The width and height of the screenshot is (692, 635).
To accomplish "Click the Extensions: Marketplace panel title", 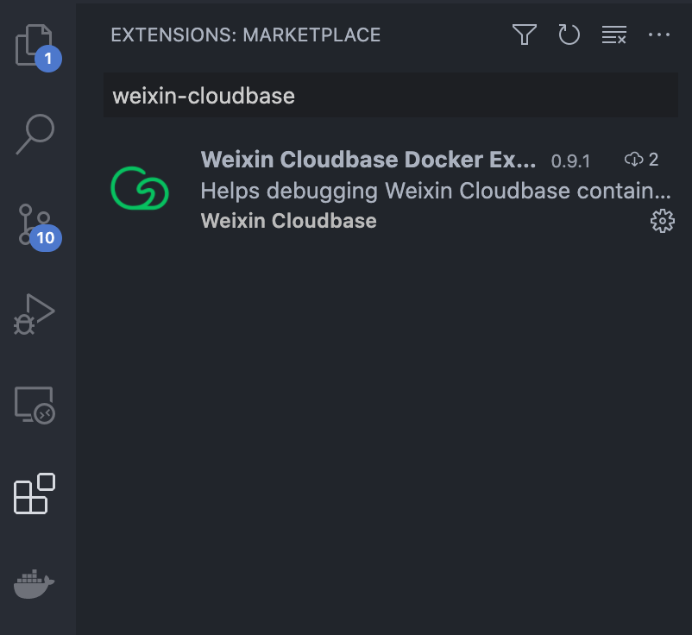I will [245, 35].
